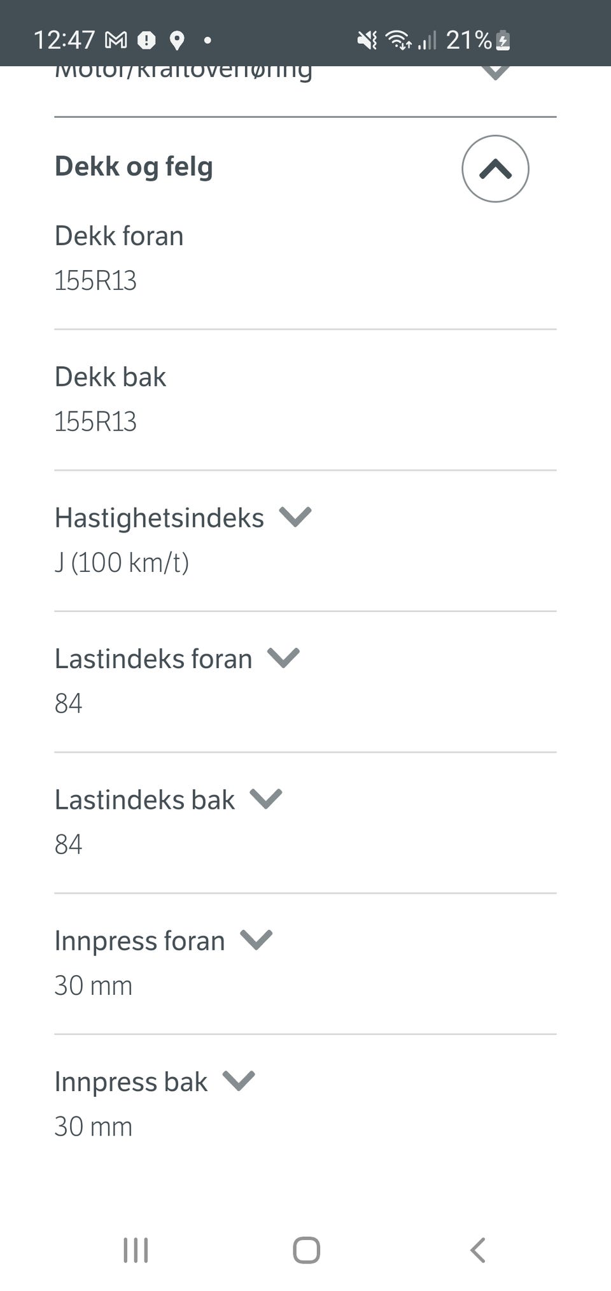Tap the Hastighetsindeks label
Viewport: 611px width, 1291px height.
coord(159,518)
